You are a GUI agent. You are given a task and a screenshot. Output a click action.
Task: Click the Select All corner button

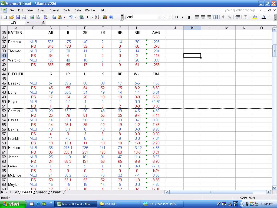4,28
